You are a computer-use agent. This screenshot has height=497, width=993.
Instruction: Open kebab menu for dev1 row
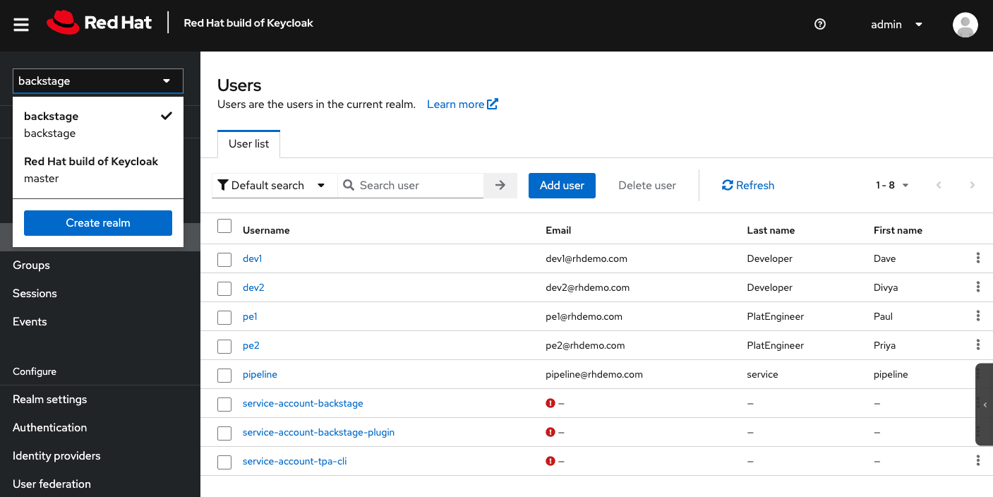point(977,258)
